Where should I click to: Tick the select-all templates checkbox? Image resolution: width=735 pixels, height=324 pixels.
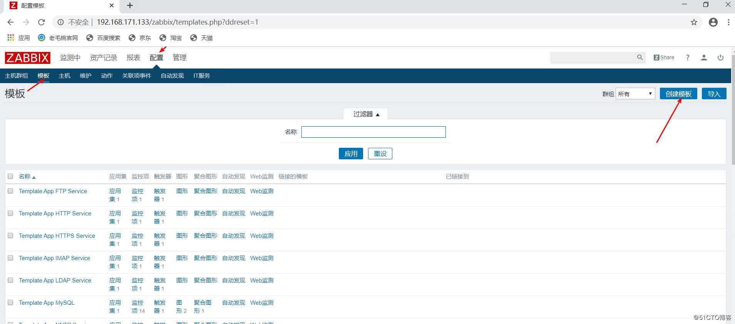pyautogui.click(x=10, y=176)
